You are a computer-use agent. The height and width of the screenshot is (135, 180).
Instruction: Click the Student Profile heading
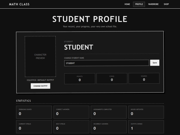pos(90,19)
